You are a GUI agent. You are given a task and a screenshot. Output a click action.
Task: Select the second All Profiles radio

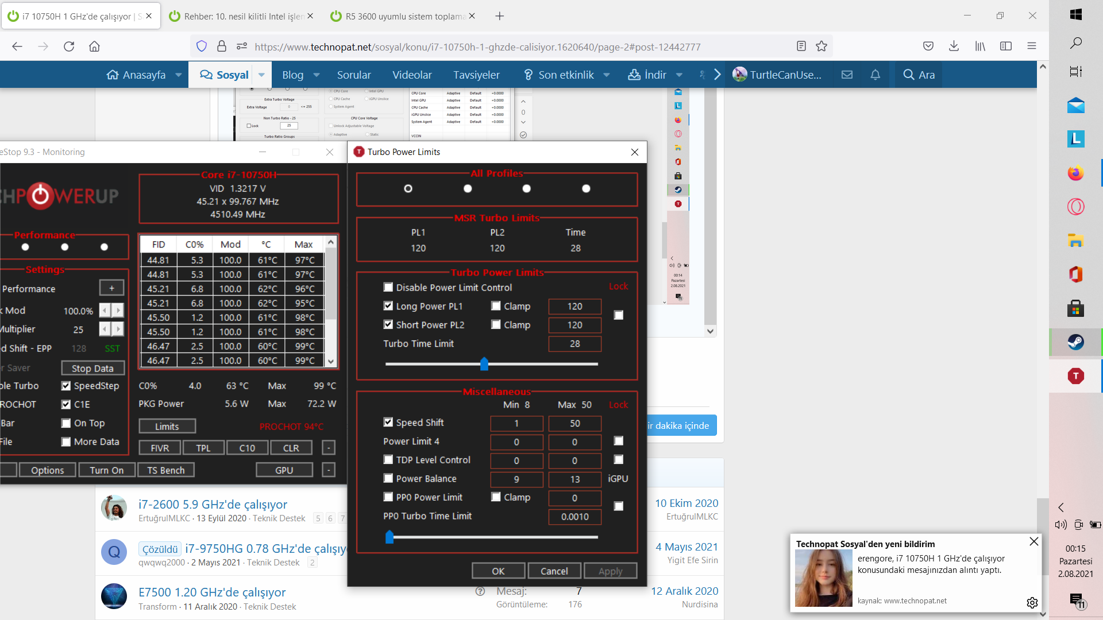coord(468,189)
